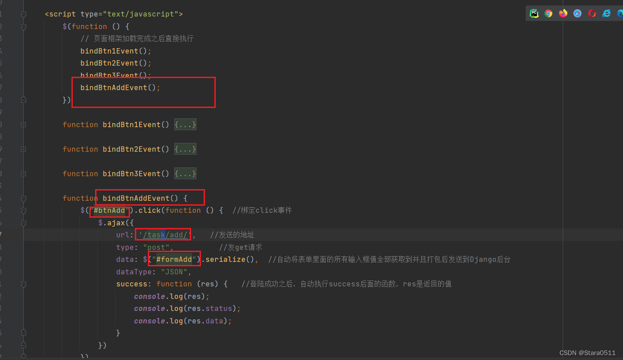Expand folded bindBtn1Event function in gutter
Image resolution: width=623 pixels, height=360 pixels.
click(x=24, y=125)
